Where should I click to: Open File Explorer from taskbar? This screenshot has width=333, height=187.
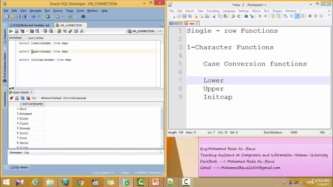50,182
